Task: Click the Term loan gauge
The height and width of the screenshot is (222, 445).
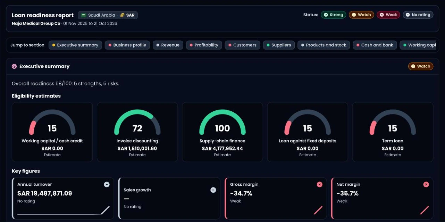Action: coord(393,122)
